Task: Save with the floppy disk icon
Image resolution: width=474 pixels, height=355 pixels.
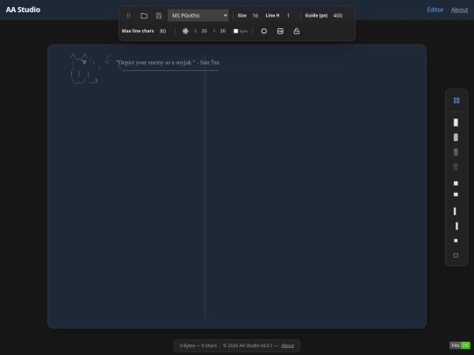Action: click(x=159, y=16)
